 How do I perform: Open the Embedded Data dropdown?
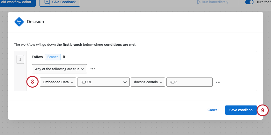pyautogui.click(x=58, y=82)
